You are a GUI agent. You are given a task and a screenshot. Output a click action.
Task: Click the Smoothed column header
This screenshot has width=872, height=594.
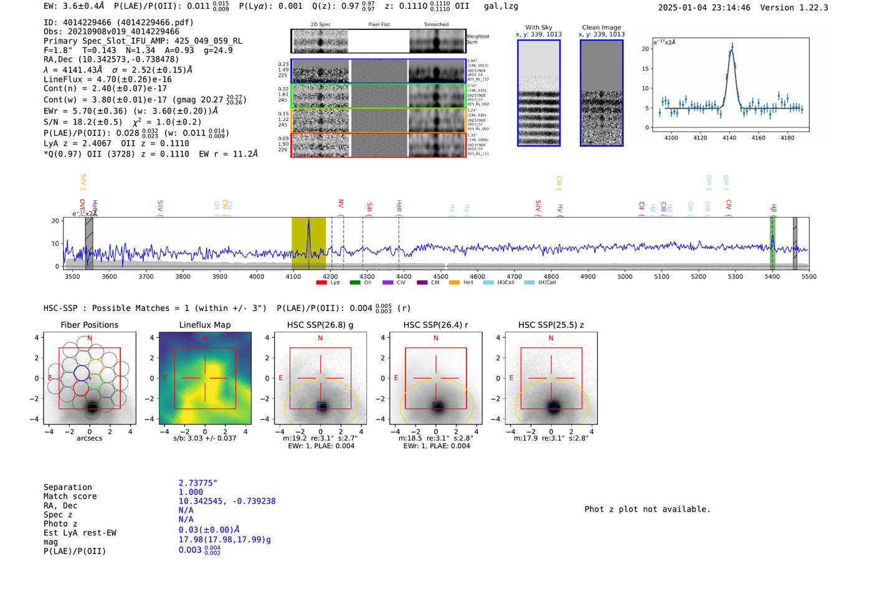click(x=437, y=25)
